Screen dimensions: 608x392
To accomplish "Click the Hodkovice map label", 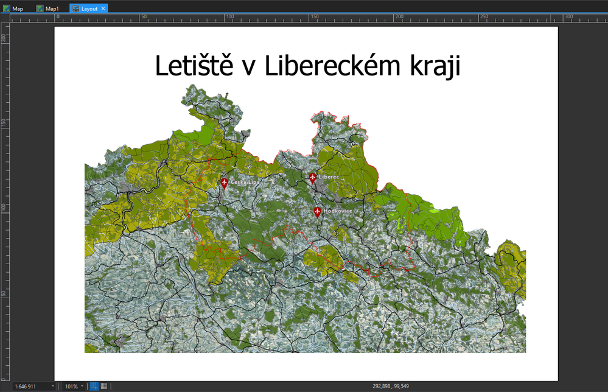I will [x=338, y=211].
